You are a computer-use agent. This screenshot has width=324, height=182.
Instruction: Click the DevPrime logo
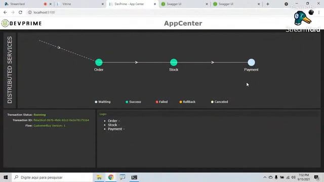(21, 23)
